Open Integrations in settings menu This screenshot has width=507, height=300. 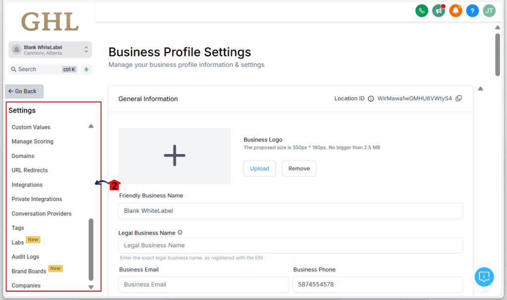[27, 185]
